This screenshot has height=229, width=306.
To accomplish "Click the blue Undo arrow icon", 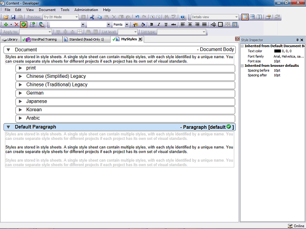I will click(137, 17).
